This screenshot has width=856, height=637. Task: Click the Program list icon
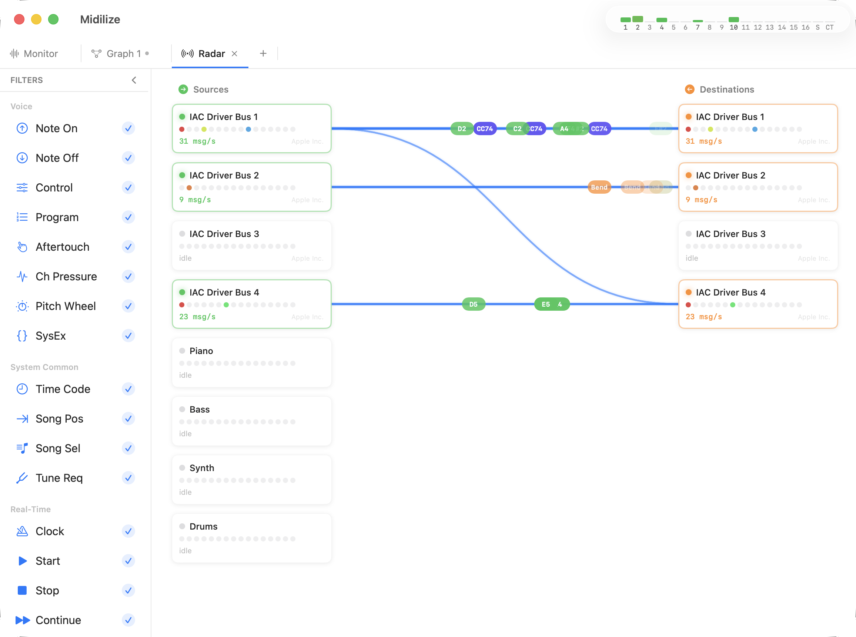(22, 217)
